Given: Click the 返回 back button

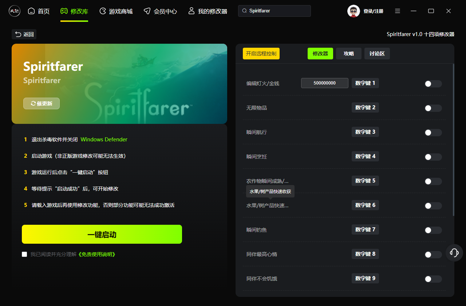Looking at the screenshot, I should click(x=24, y=34).
